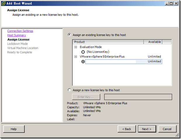Select the Ready to Complete step
This screenshot has width=181, height=139.
point(20,52)
